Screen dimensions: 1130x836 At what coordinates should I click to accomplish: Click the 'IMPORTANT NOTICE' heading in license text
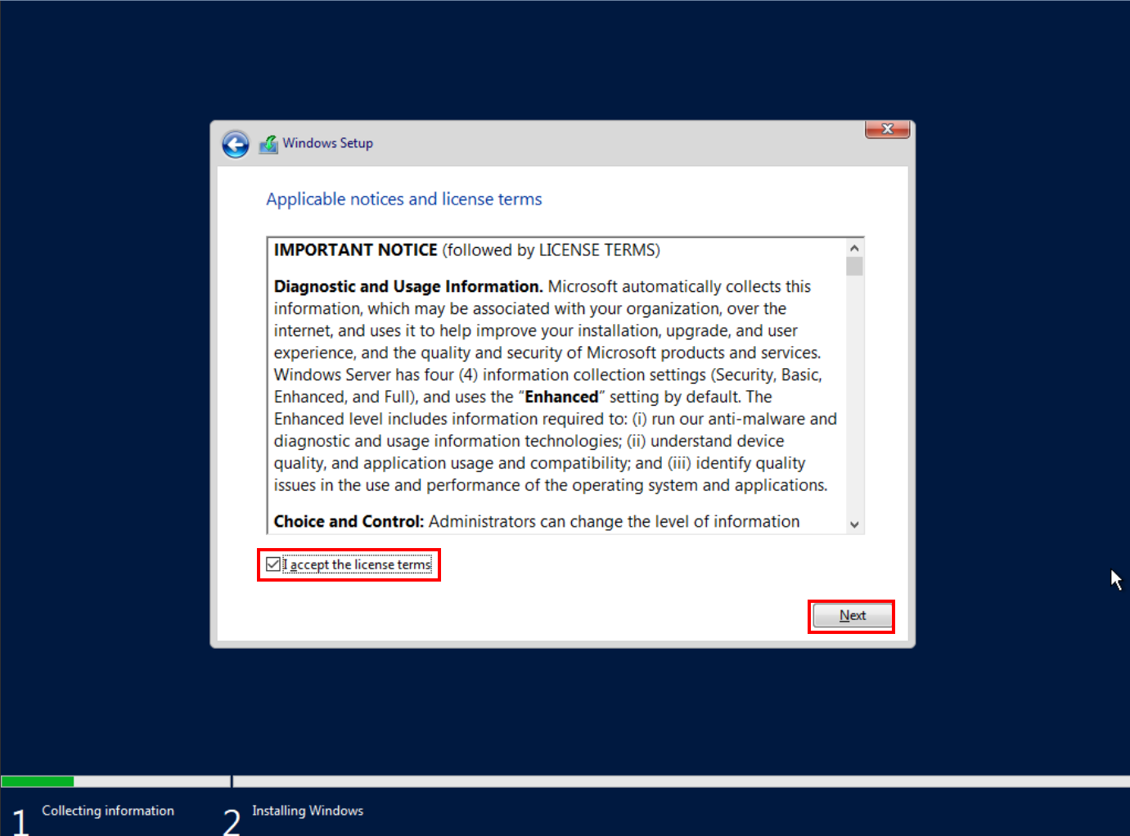point(355,250)
